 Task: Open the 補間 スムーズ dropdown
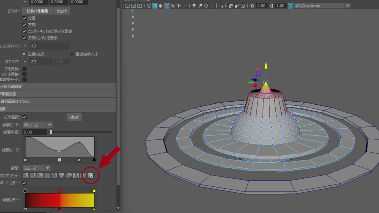tap(37, 168)
